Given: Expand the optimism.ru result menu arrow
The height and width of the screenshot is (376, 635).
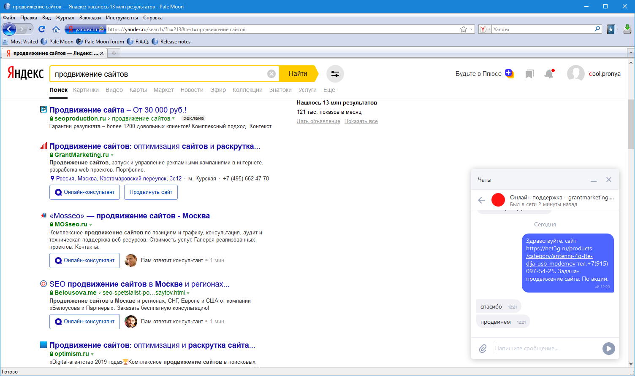Looking at the screenshot, I should (x=92, y=354).
